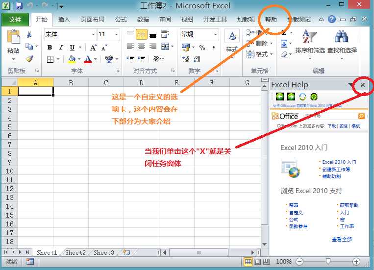374x270 pixels.
Task: Decrease decimal places icon
Action: (x=197, y=59)
